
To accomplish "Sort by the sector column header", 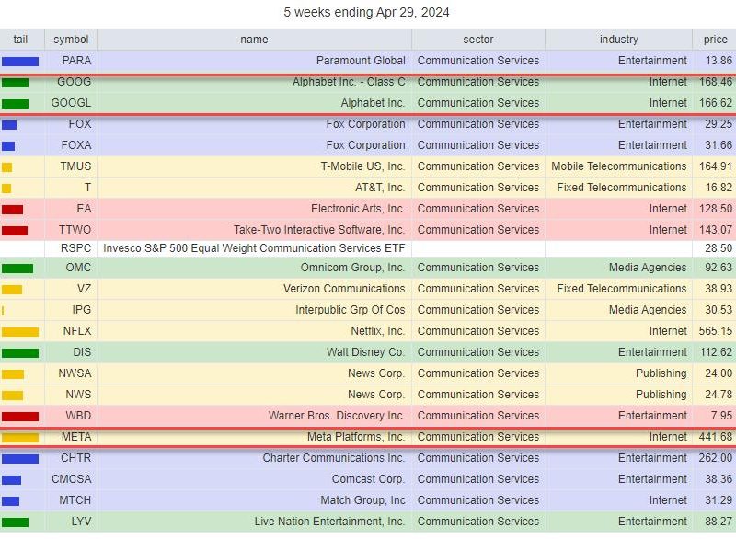I will 477,40.
